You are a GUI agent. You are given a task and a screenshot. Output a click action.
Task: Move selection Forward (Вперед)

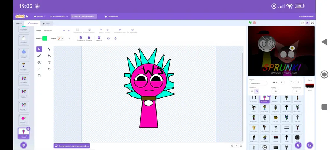pos(101,30)
